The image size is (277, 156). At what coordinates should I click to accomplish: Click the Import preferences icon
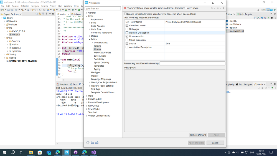92,143
